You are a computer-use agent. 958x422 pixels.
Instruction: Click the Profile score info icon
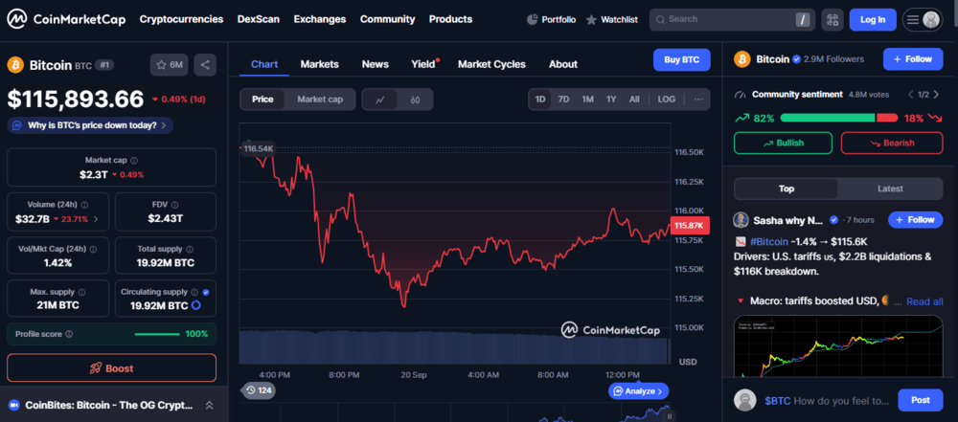pos(69,334)
